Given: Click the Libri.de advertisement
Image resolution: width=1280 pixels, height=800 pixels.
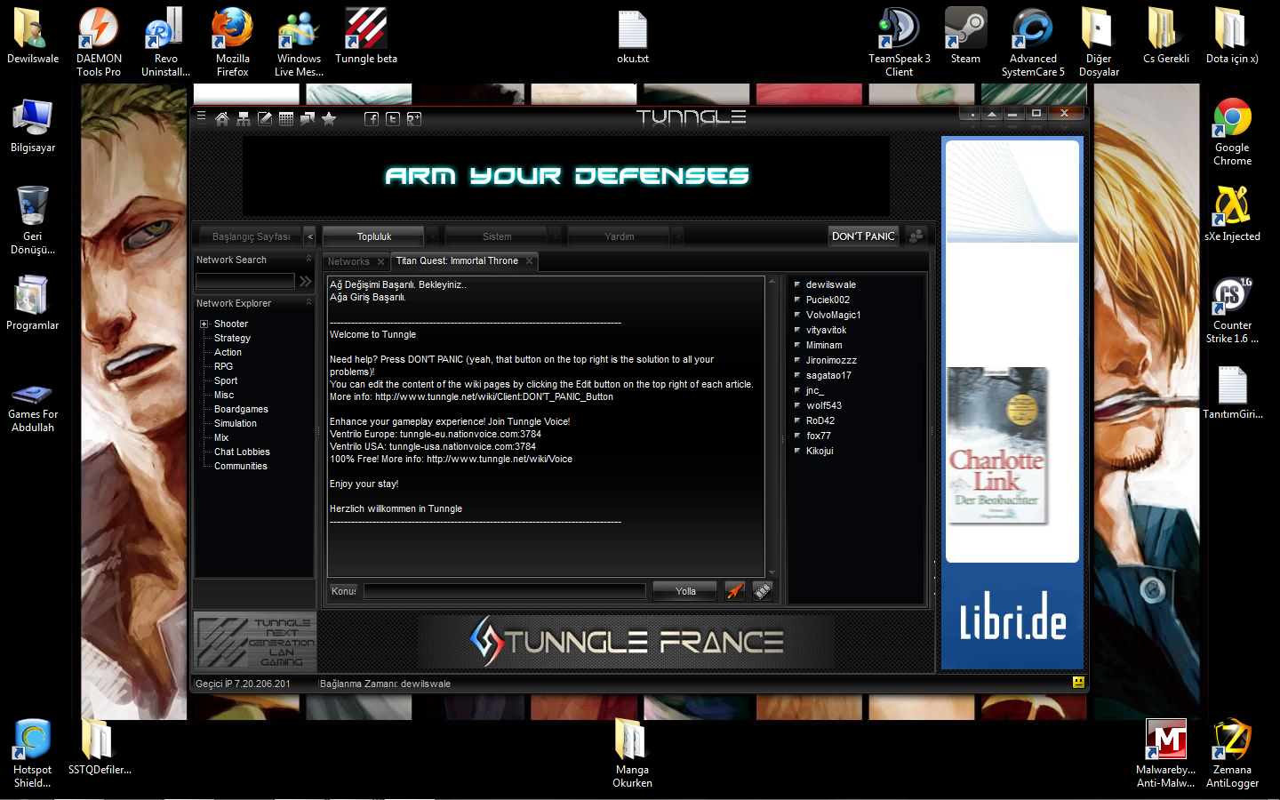Looking at the screenshot, I should click(1012, 403).
